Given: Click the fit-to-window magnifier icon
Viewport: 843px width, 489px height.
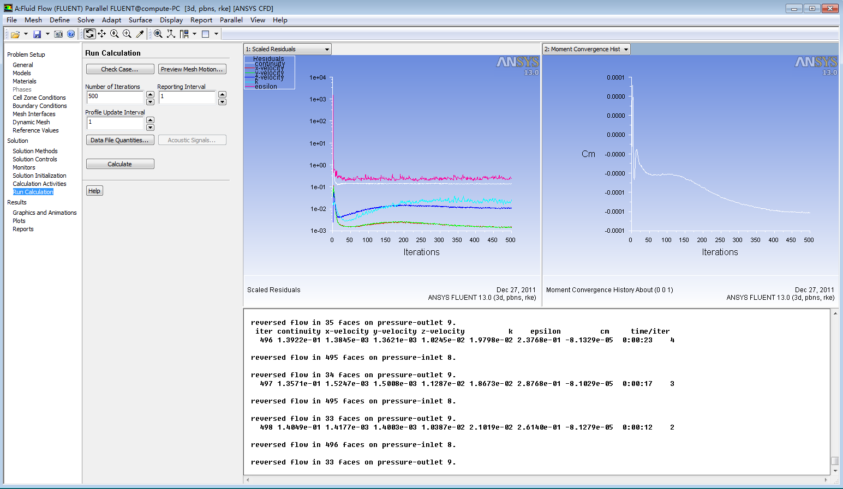Looking at the screenshot, I should 158,34.
